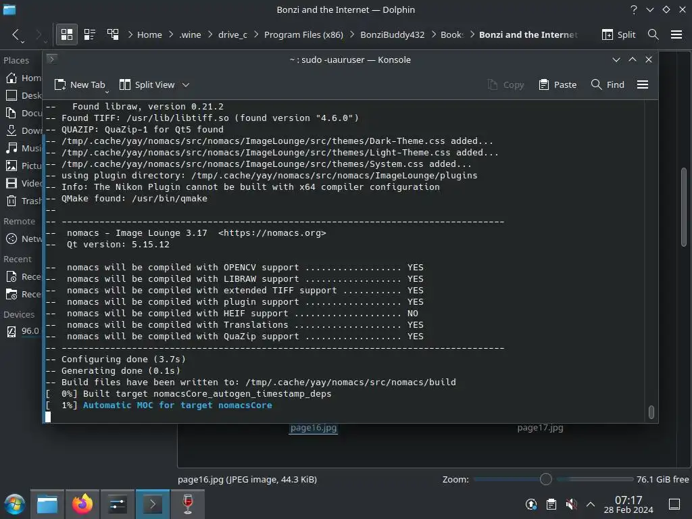Viewport: 692px width, 519px height.
Task: Open 96.0 device in Dolphin sidebar
Action: (x=24, y=330)
